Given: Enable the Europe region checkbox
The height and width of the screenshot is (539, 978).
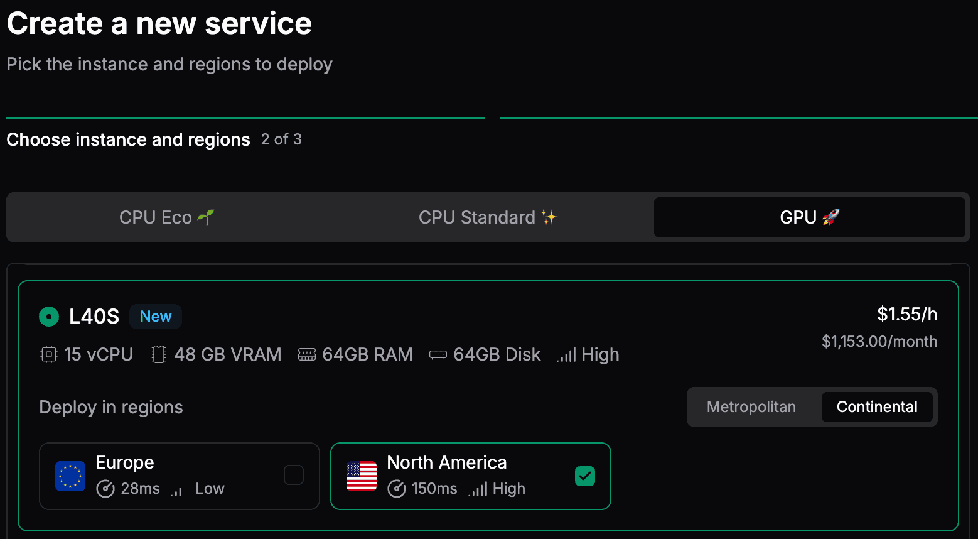Looking at the screenshot, I should 294,475.
